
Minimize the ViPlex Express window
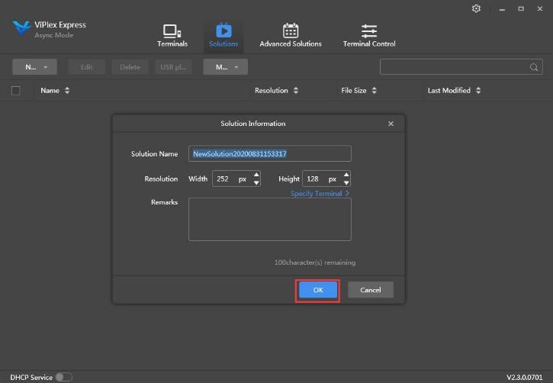502,9
